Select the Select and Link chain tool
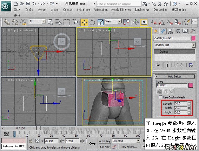Viewport: 199px width, 151px height. [x=7, y=22]
